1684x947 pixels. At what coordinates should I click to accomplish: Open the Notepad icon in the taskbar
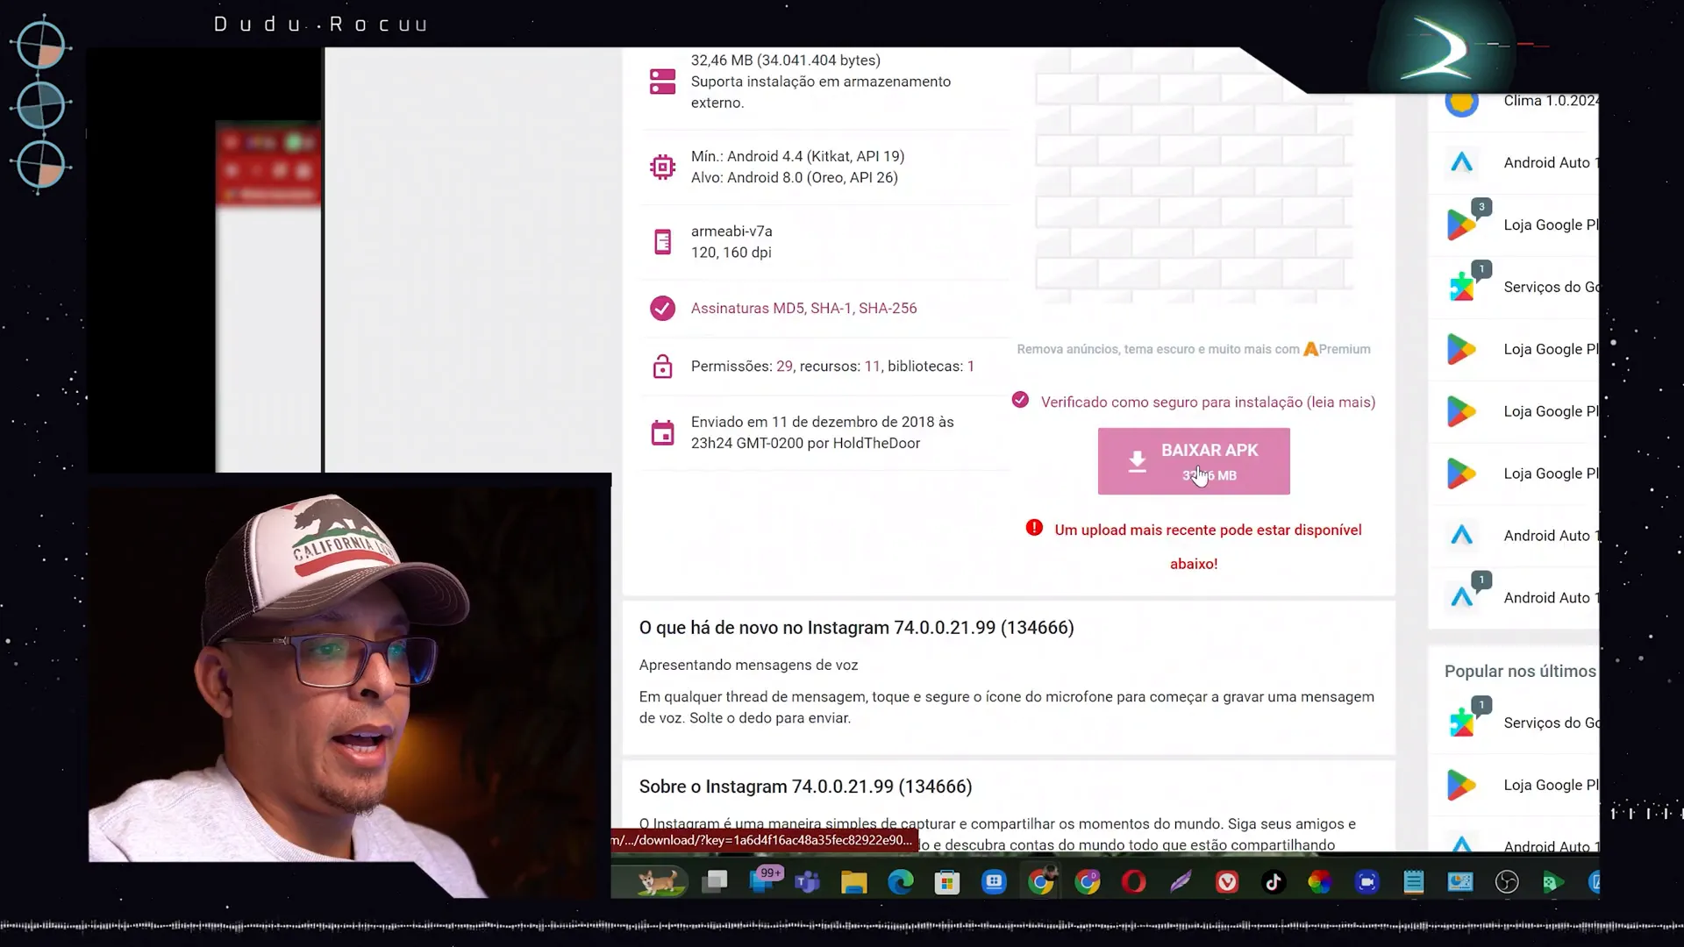[1414, 882]
